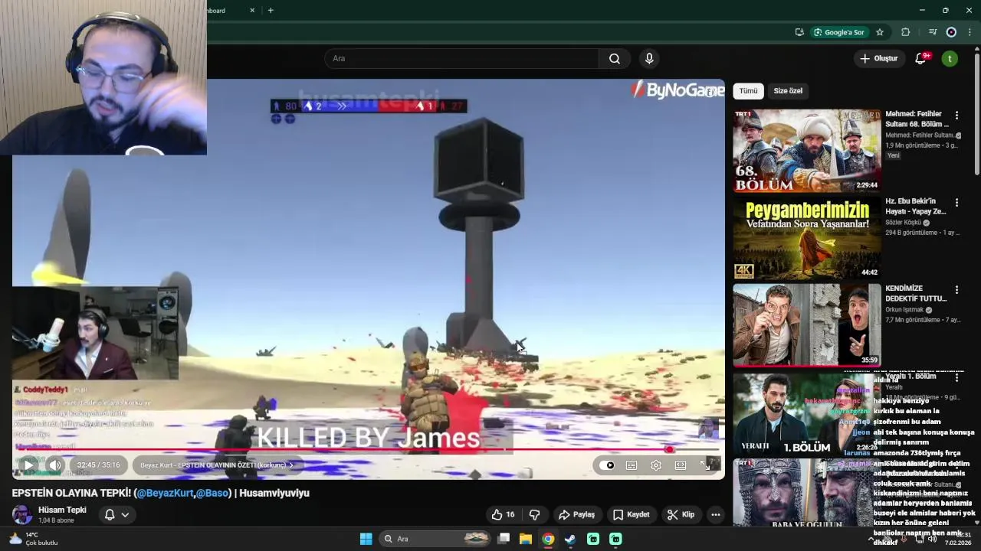Follow the @Baso mention link in the title
Screen dimensions: 981x551
tap(212, 493)
